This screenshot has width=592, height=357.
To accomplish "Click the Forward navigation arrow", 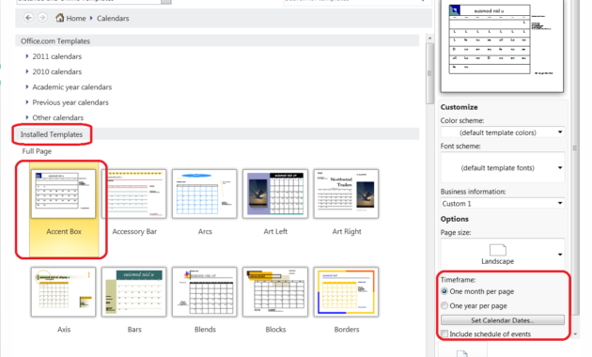I will [42, 17].
